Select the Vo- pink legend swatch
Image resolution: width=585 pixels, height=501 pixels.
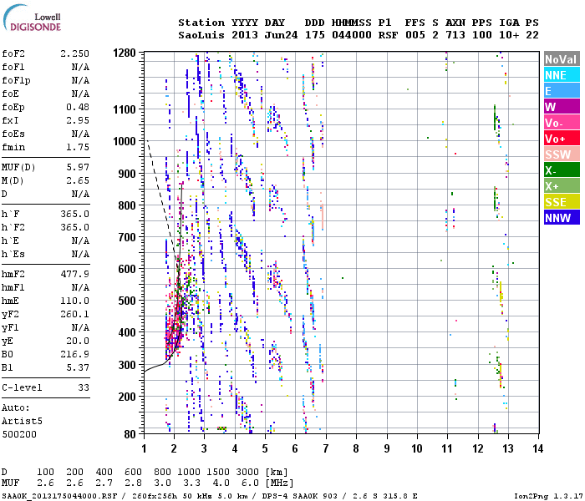[562, 122]
